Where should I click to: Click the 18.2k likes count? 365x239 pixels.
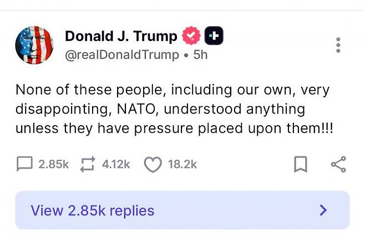tap(182, 164)
